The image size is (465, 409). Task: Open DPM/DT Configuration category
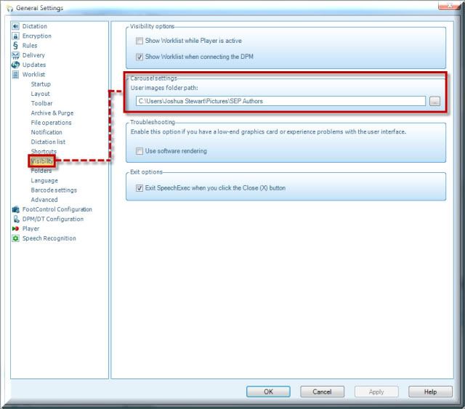click(53, 219)
